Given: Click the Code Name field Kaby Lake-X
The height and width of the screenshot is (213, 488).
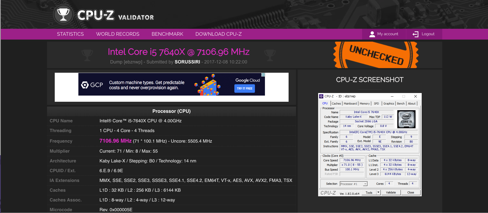Looking at the screenshot, I should click(x=354, y=117).
